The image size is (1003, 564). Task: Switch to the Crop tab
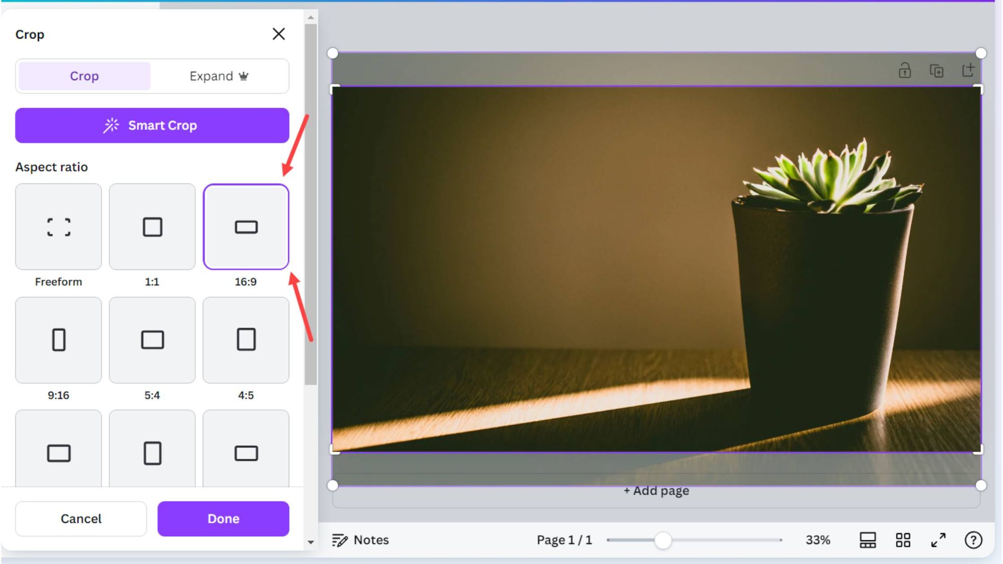click(83, 76)
